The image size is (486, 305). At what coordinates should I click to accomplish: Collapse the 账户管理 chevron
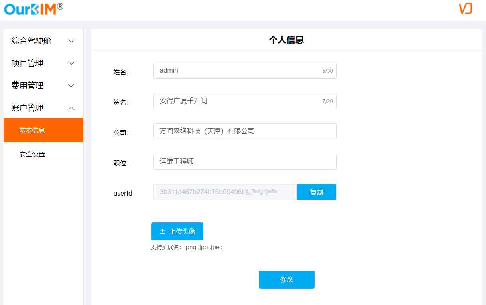[71, 108]
